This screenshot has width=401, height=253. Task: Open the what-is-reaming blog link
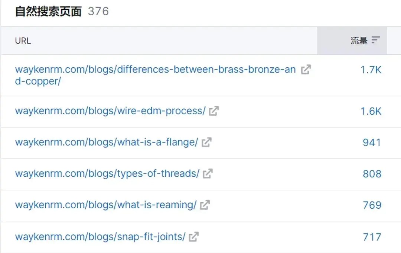[105, 205]
